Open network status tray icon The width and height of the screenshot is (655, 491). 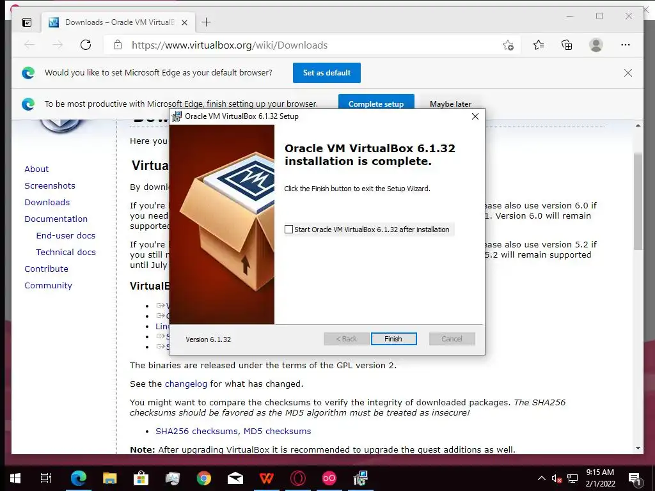(x=572, y=478)
